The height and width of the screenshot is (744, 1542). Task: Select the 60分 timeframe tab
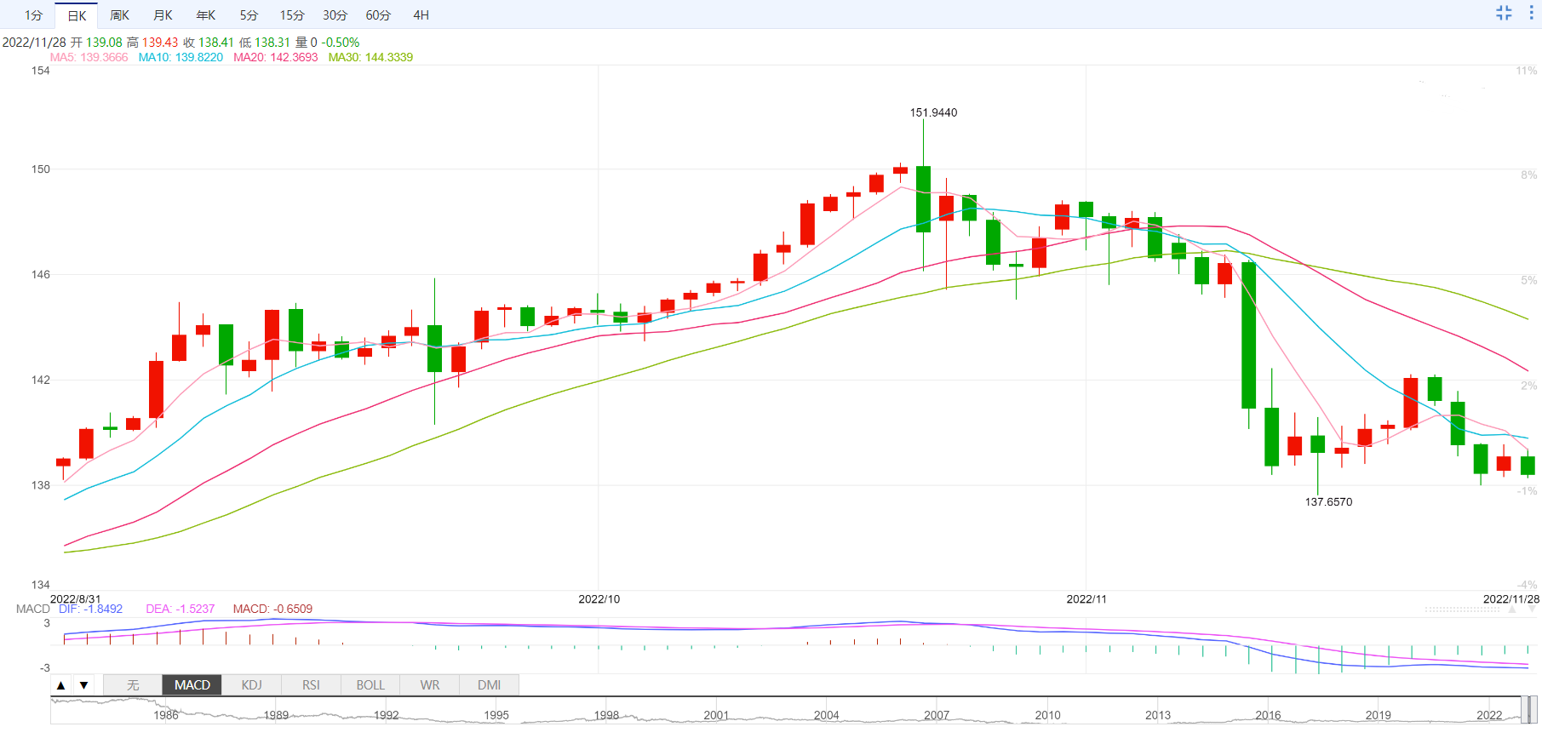[378, 15]
